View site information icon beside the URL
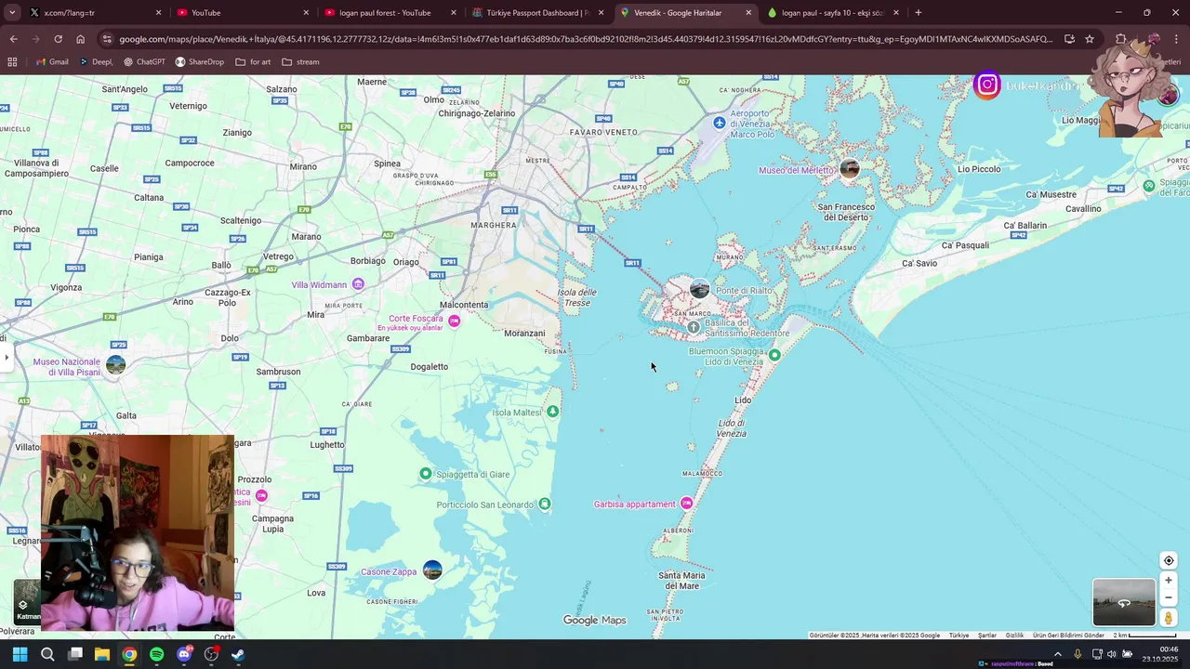The height and width of the screenshot is (669, 1190). tap(107, 39)
